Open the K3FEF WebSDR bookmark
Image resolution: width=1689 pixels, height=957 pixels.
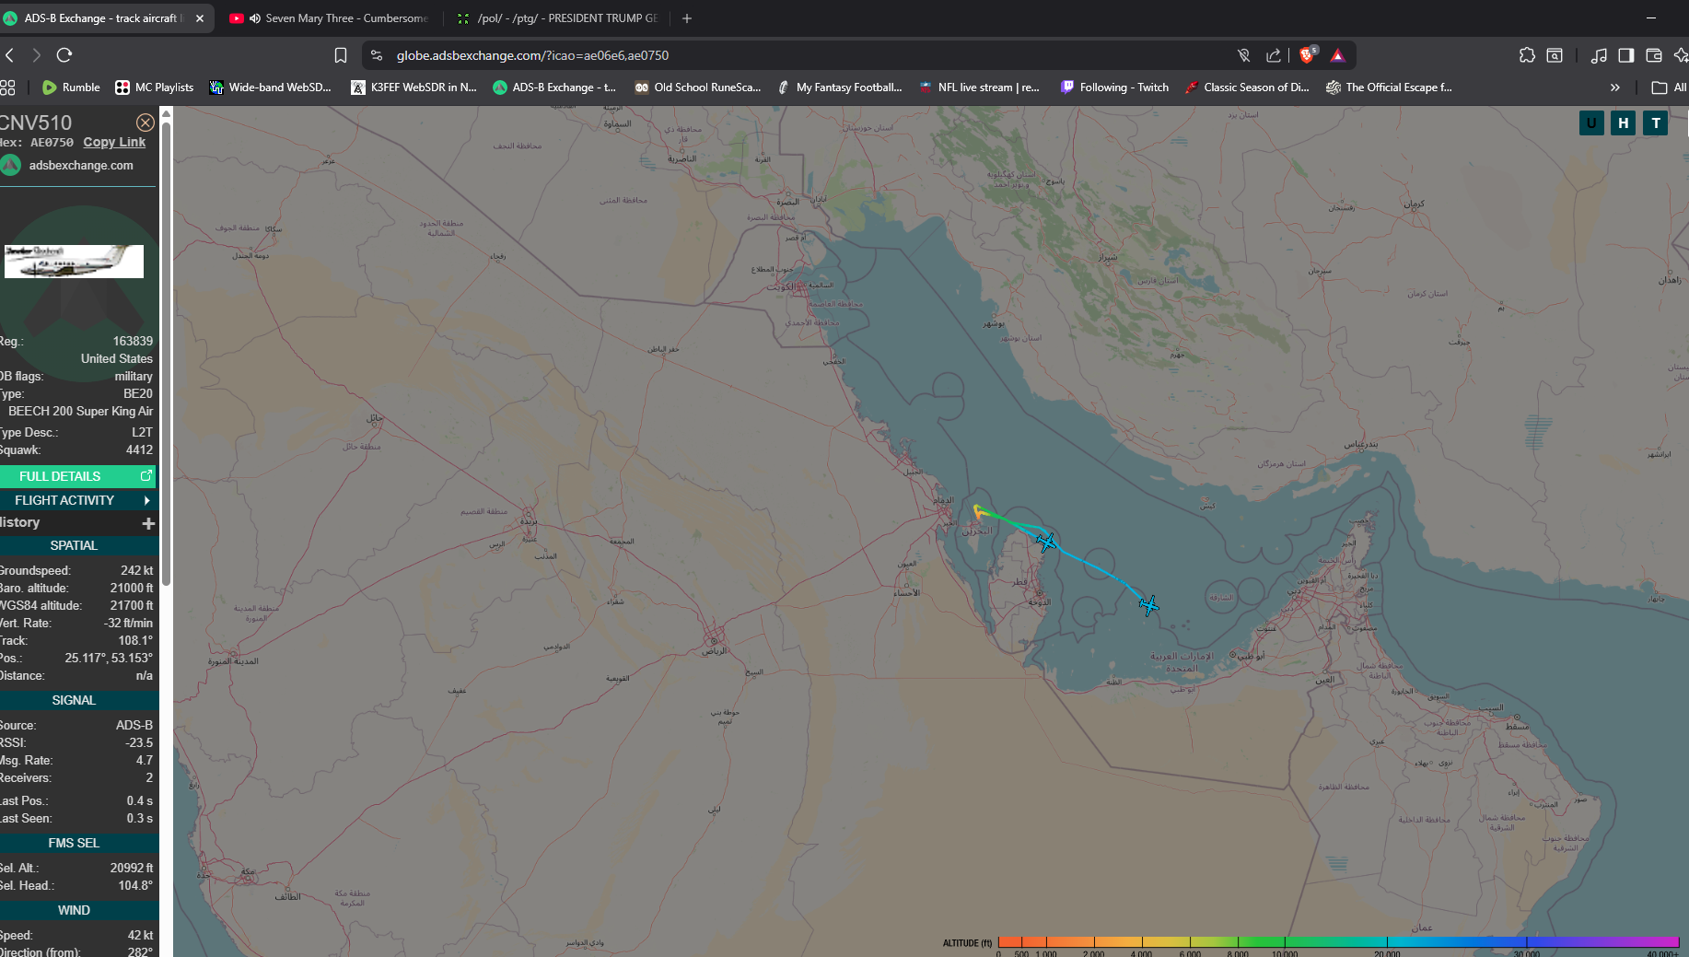tap(414, 88)
